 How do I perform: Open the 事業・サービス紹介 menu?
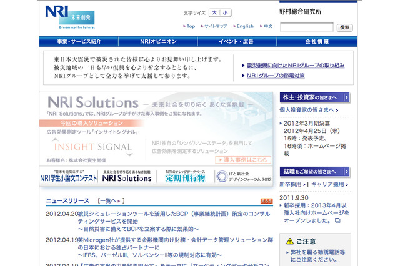79,41
